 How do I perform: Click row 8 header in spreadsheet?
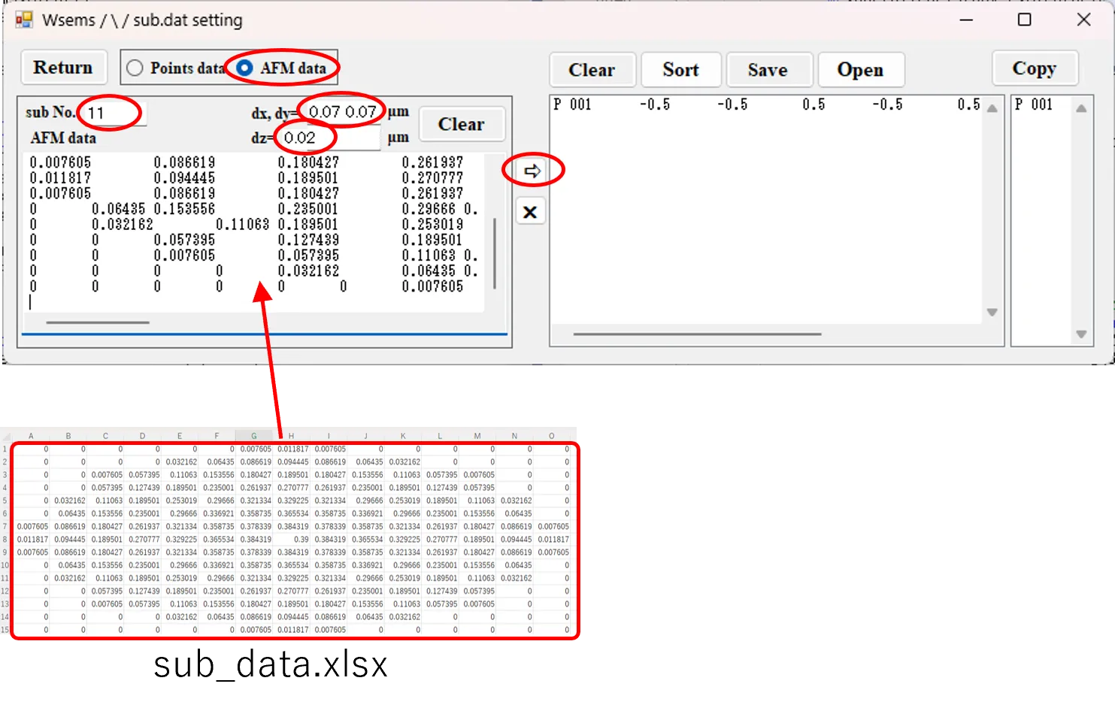(x=5, y=540)
